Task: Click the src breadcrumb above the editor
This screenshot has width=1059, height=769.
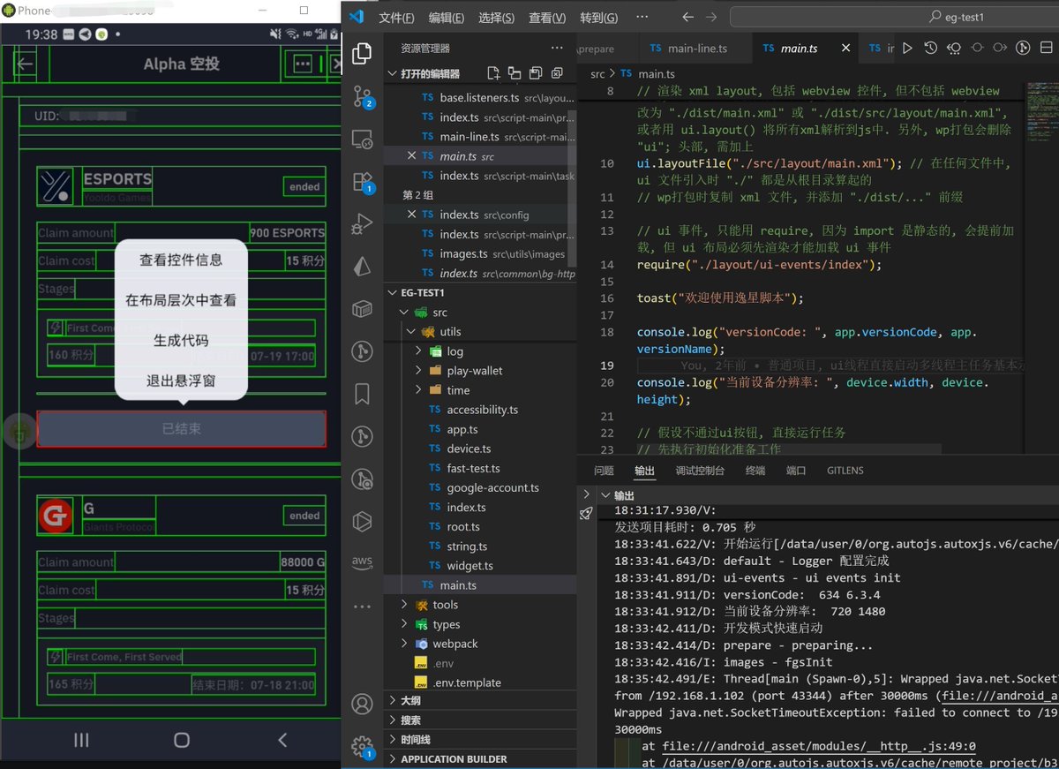Action: pos(597,74)
